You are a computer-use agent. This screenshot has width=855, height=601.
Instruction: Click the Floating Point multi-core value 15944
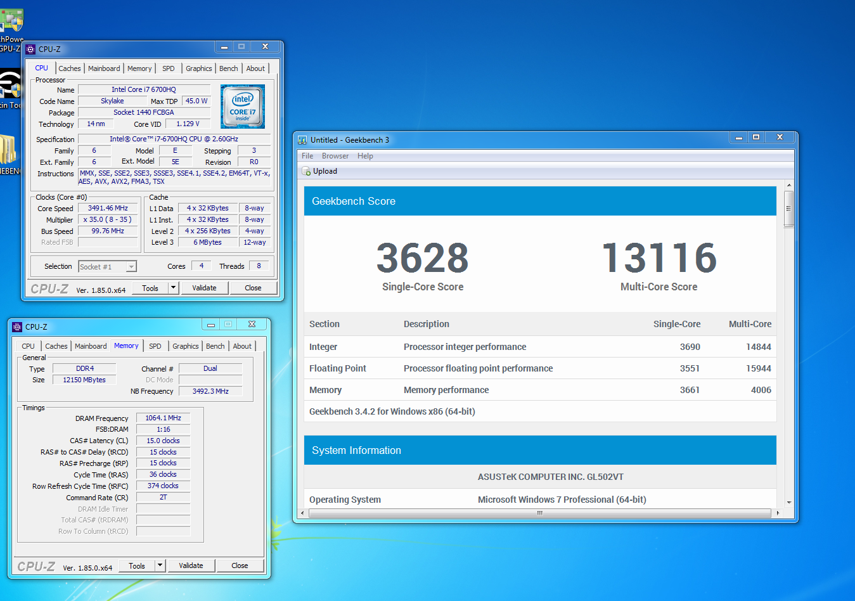[759, 368]
